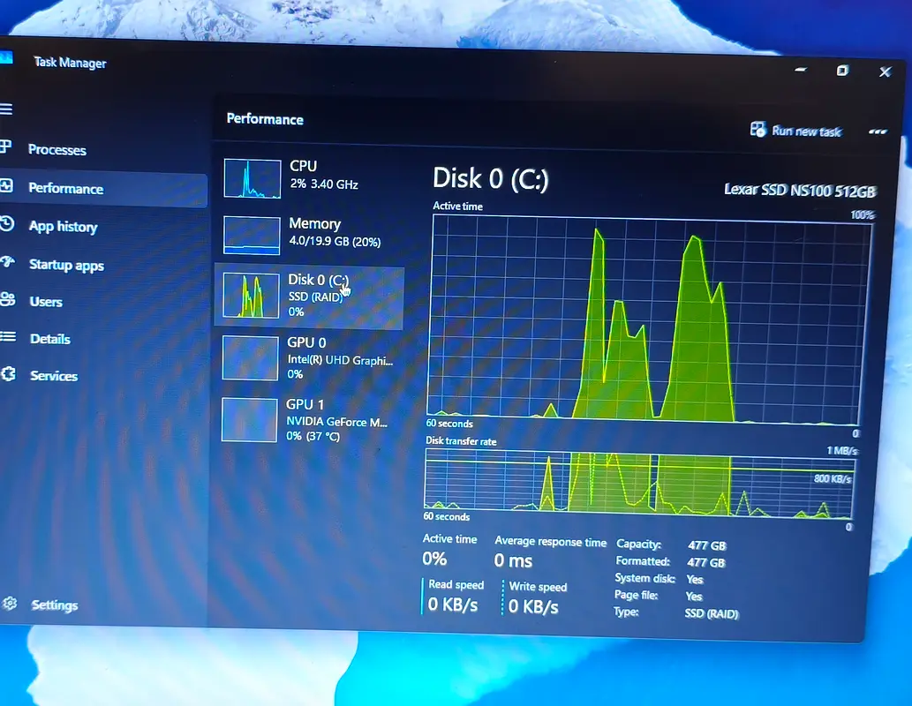Select the GPU 0 graph thumbnail

[250, 358]
